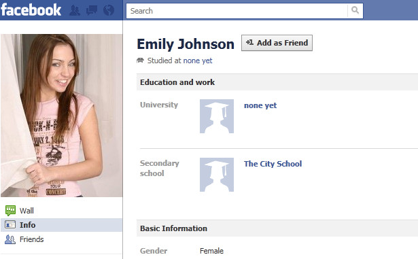Click the Education and work section header
The image size is (418, 259).
pyautogui.click(x=277, y=82)
